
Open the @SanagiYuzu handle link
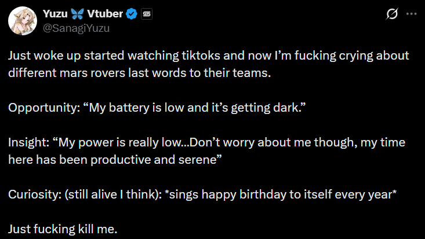[76, 28]
